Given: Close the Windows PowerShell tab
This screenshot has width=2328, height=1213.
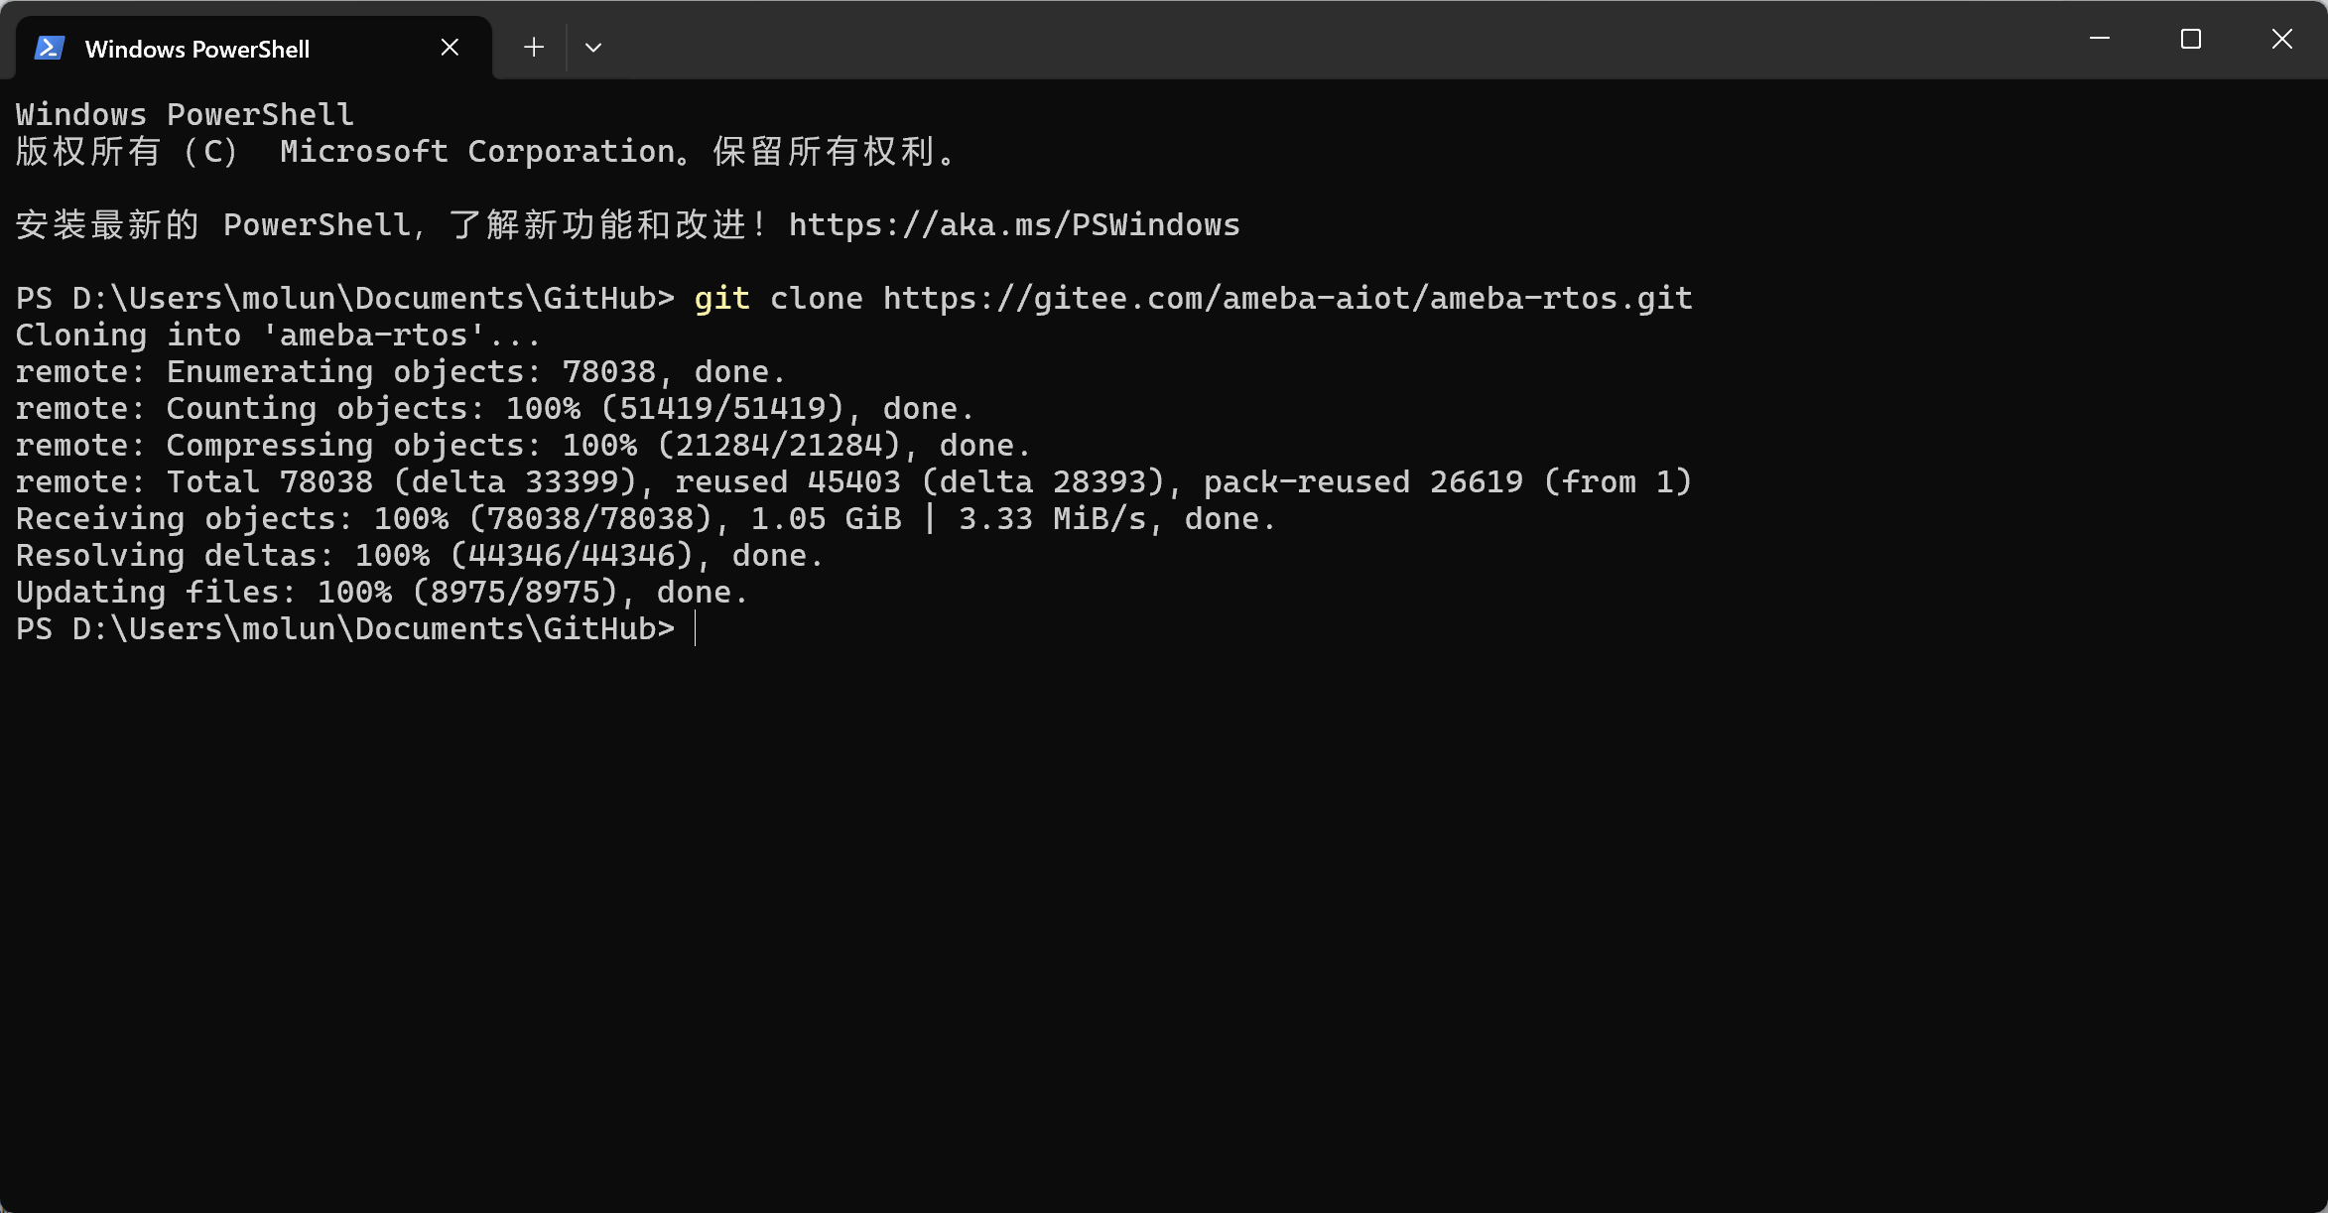Looking at the screenshot, I should tap(450, 48).
